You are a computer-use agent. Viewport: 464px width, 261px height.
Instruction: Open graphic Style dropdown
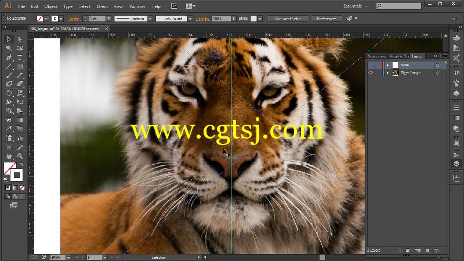pyautogui.click(x=260, y=19)
